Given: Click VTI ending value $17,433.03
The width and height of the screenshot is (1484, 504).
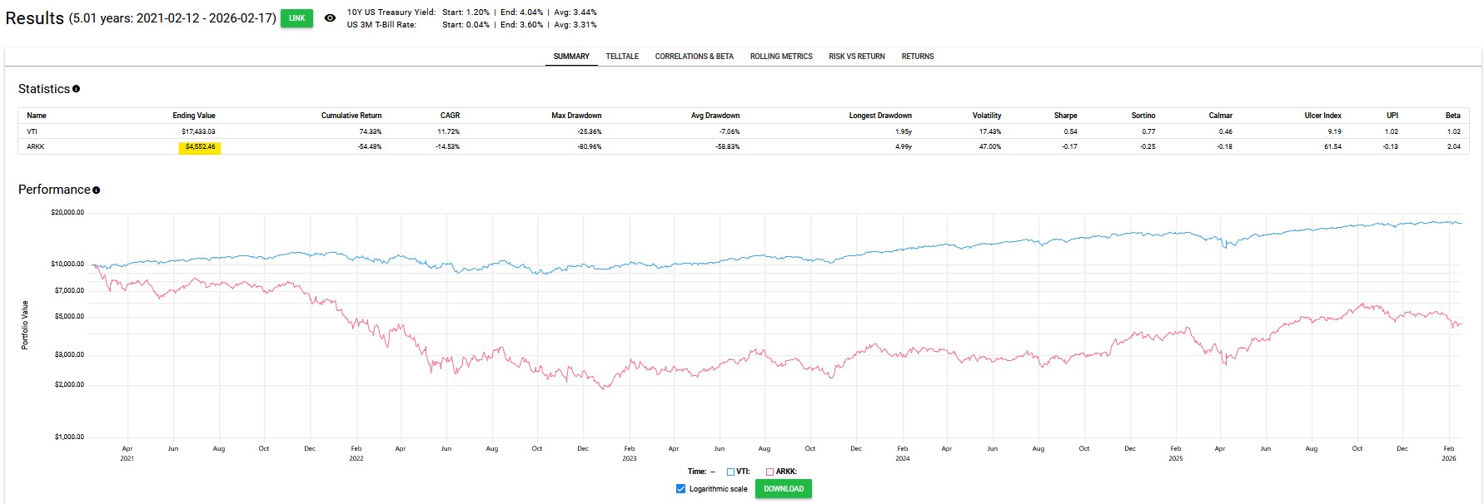Looking at the screenshot, I should click(x=198, y=131).
